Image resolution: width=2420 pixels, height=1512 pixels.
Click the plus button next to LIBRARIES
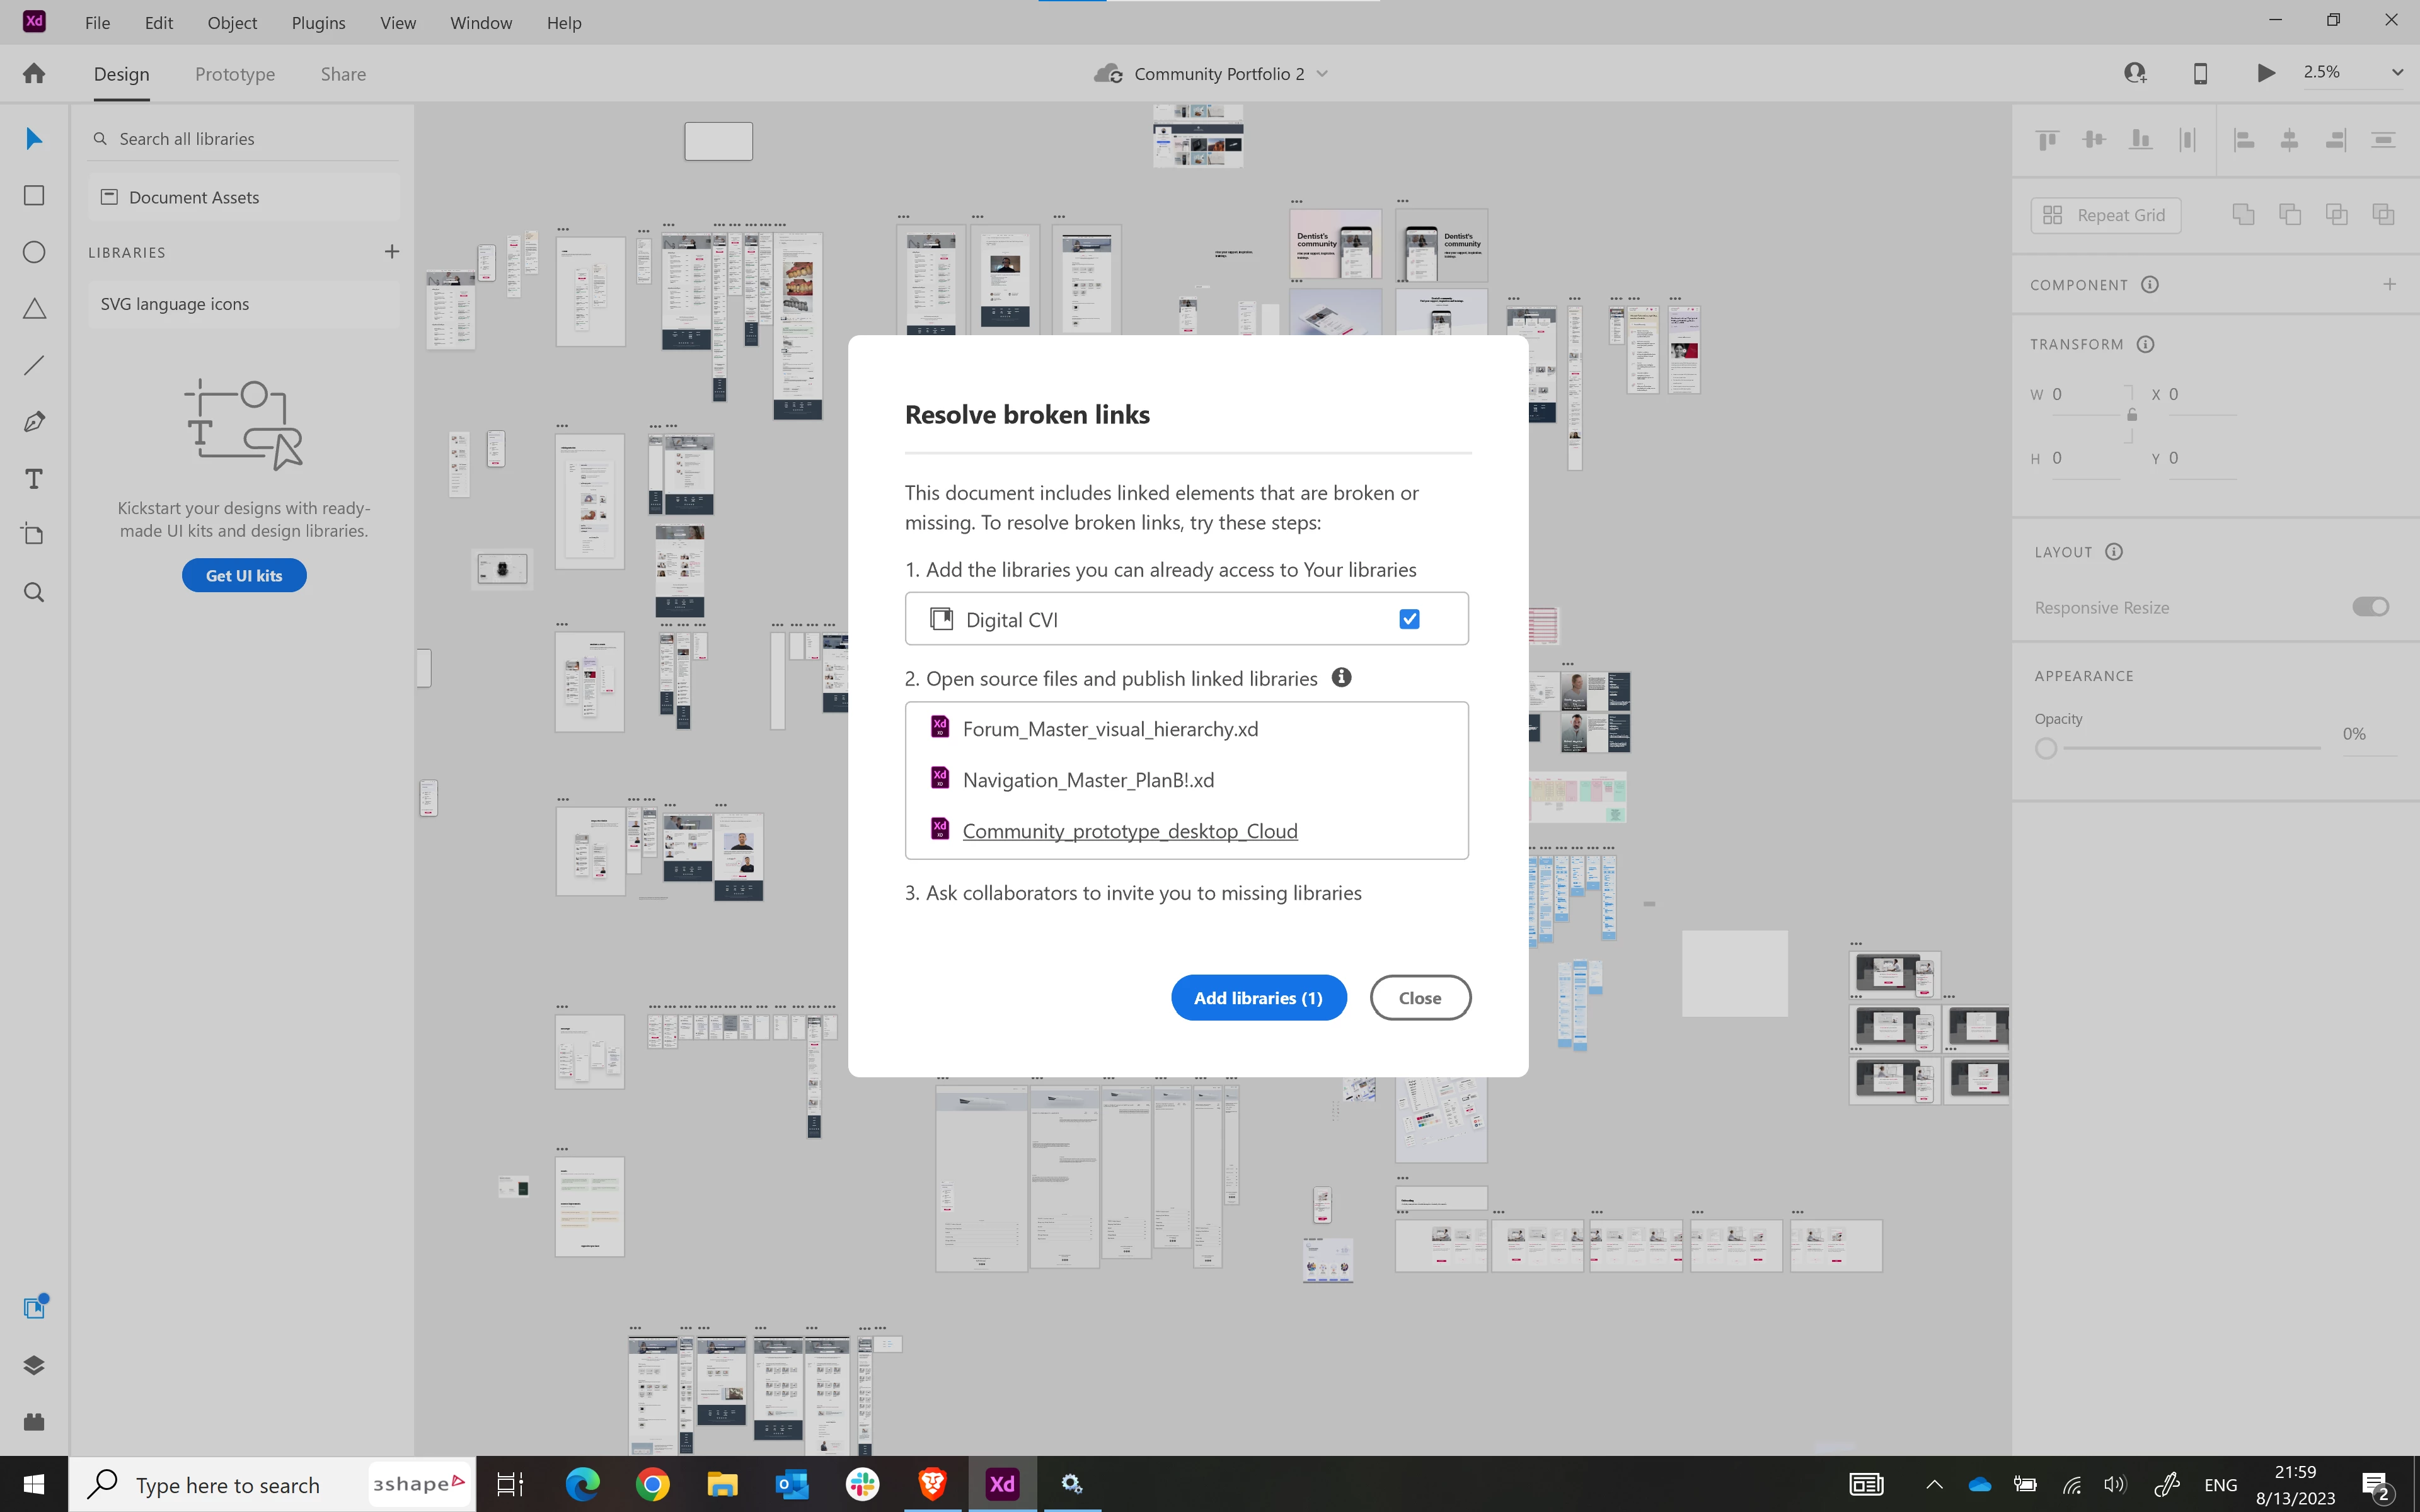point(392,252)
